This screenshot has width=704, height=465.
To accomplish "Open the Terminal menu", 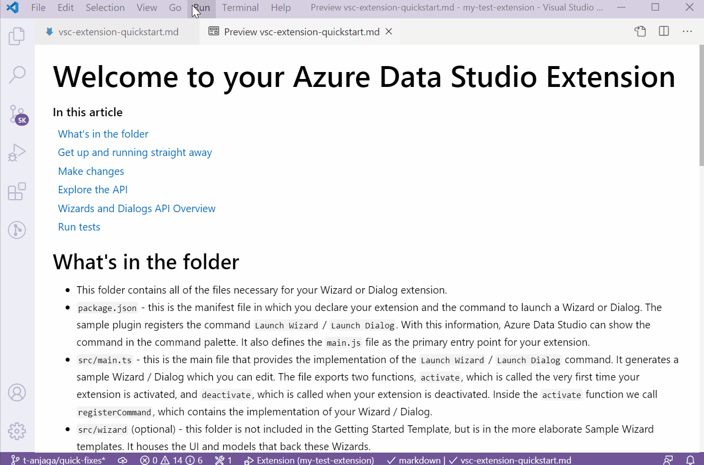I will 240,7.
